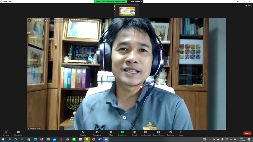253x142 pixels.
Task: Open Cortana circle on taskbar
Action: click(x=15, y=139)
